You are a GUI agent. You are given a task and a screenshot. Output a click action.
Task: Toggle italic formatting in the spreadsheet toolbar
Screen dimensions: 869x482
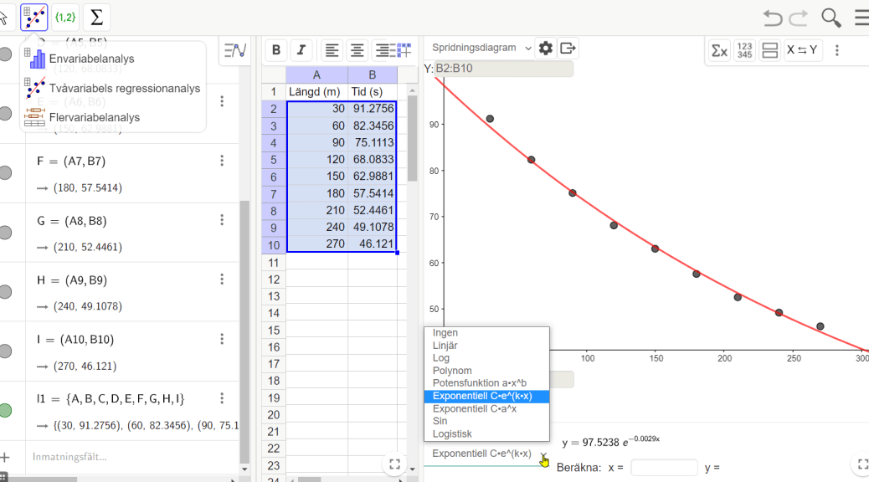[x=301, y=50]
